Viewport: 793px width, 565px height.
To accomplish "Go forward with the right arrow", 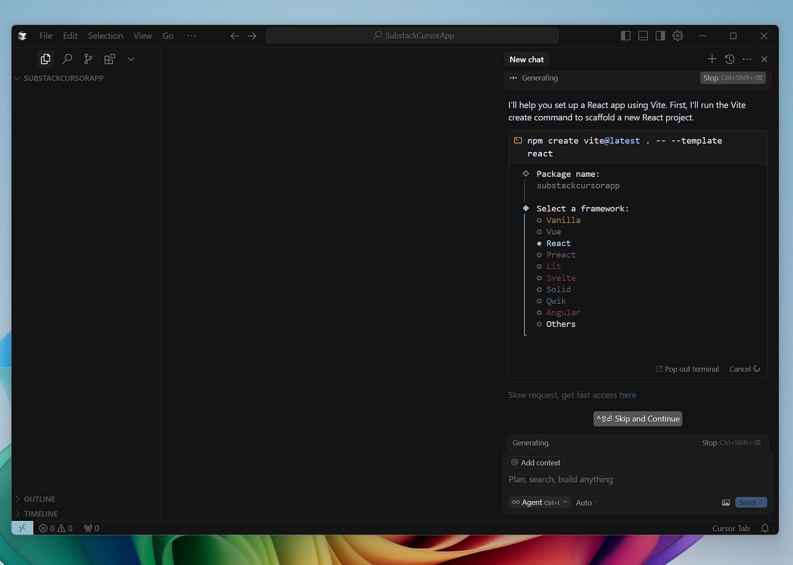I will 252,36.
